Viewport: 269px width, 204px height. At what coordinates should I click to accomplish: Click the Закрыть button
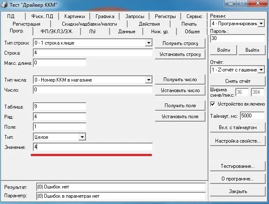pos(238,191)
